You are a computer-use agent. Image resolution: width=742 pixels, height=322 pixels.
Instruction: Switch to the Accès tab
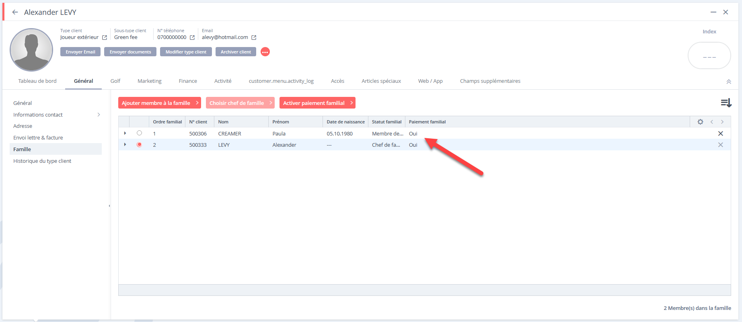click(337, 81)
